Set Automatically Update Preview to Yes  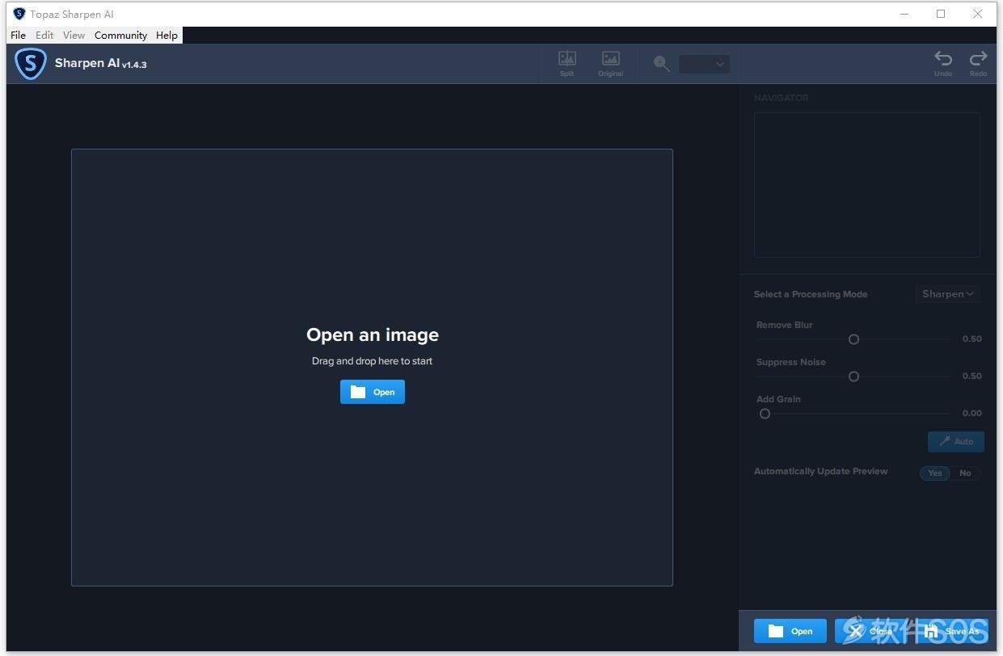pos(935,473)
